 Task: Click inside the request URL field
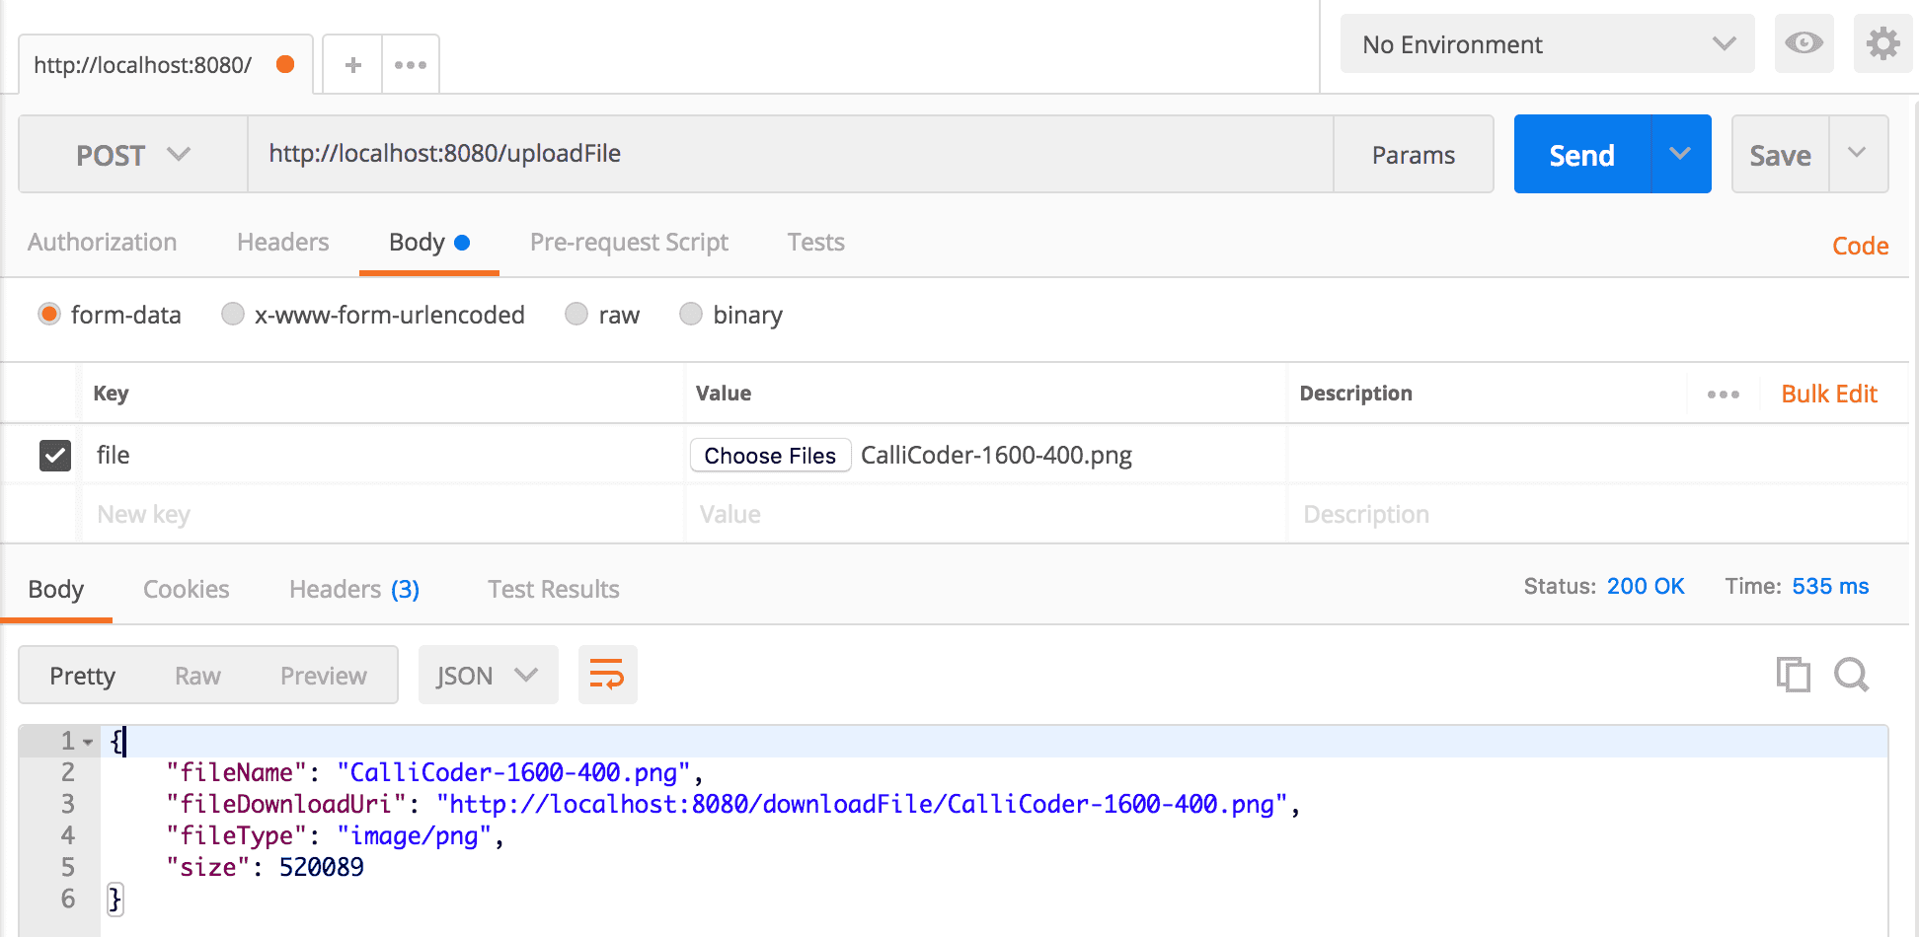tap(790, 154)
